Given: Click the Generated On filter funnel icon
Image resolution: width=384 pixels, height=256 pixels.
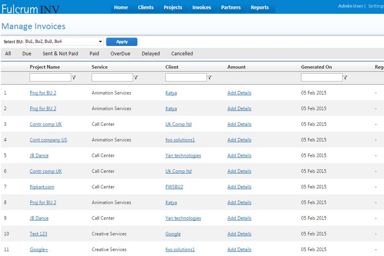Looking at the screenshot, I should [x=345, y=77].
